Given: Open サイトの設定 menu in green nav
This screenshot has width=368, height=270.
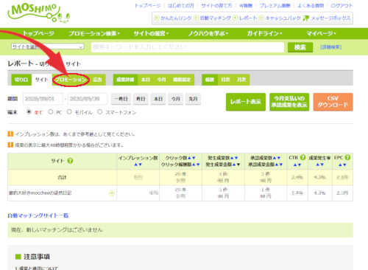Looking at the screenshot, I should pos(151,33).
